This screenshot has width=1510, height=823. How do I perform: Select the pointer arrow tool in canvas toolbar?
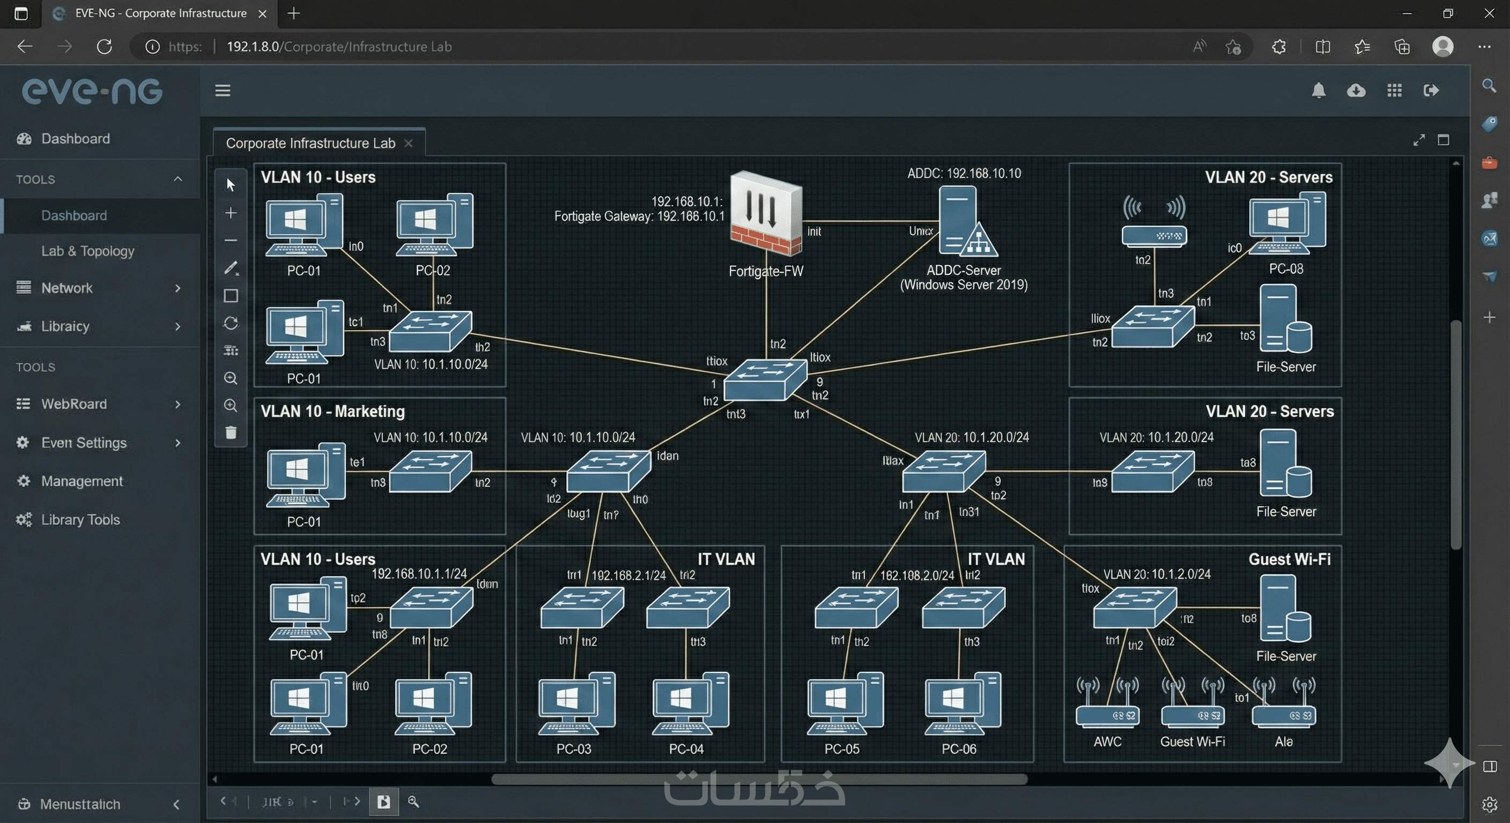click(231, 185)
